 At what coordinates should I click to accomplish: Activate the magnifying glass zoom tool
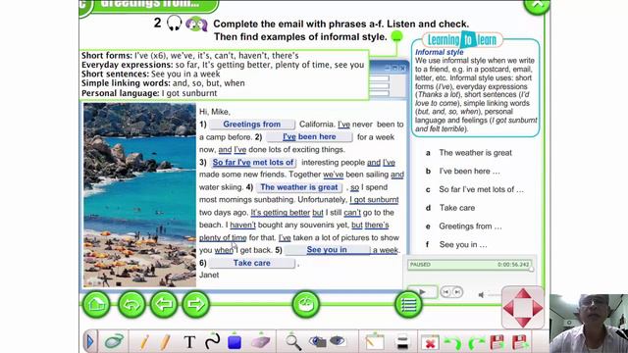[293, 342]
